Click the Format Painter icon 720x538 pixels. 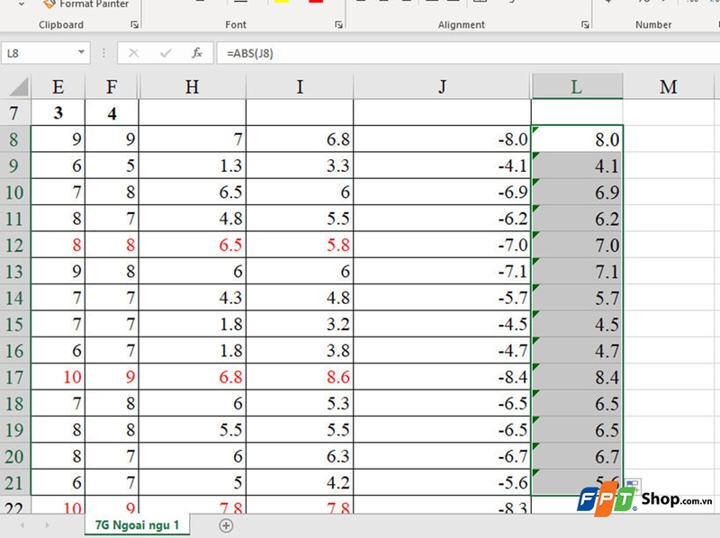point(49,4)
